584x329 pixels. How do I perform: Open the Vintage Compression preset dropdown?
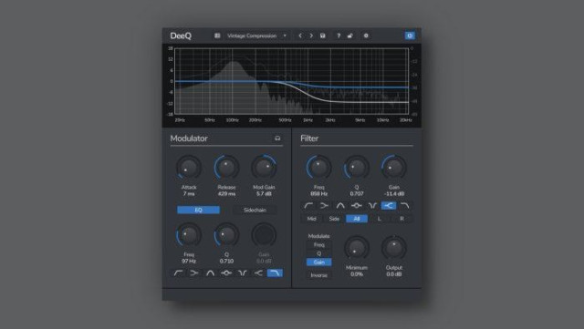256,36
